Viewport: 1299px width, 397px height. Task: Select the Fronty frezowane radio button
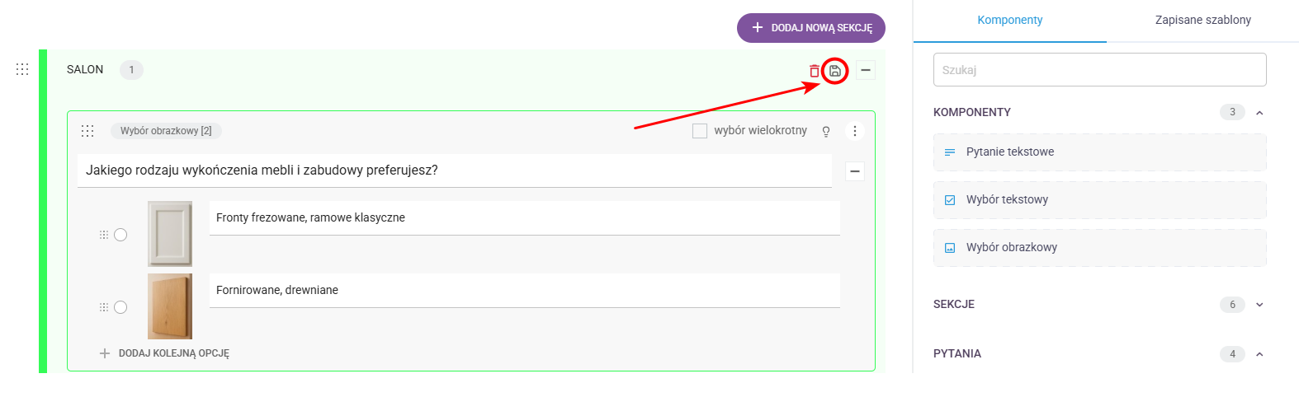click(x=120, y=235)
